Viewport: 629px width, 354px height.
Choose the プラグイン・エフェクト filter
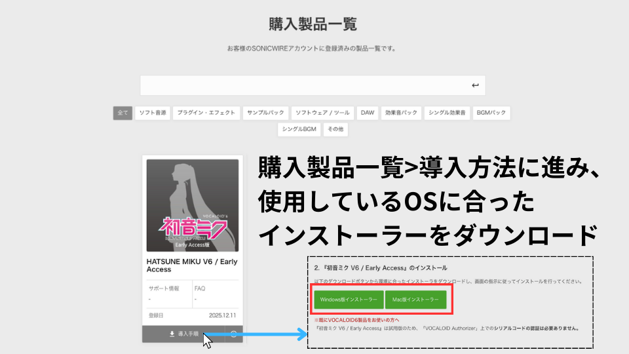[206, 113]
